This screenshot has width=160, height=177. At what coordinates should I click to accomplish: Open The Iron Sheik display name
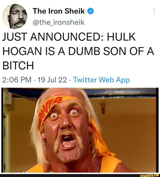tap(59, 11)
